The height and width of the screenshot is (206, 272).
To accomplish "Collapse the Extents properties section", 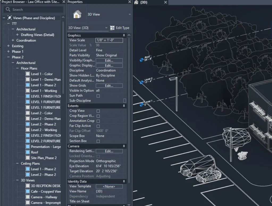I will click(x=124, y=106).
